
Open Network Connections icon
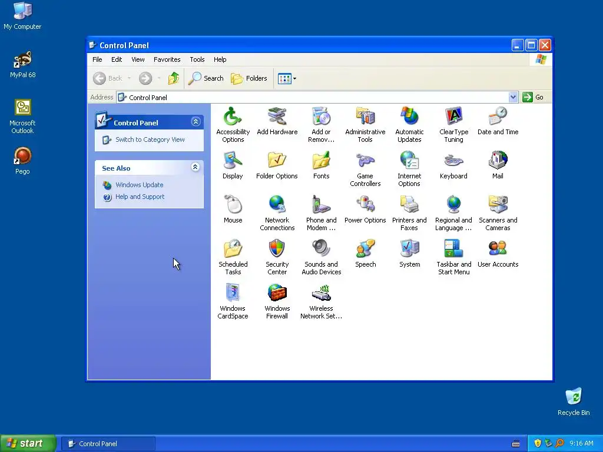(x=277, y=205)
